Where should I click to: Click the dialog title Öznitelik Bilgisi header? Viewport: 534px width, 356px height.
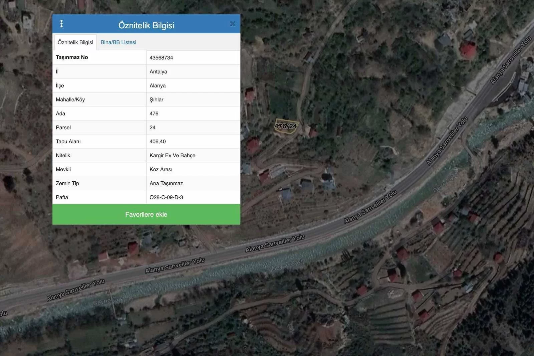(x=146, y=25)
